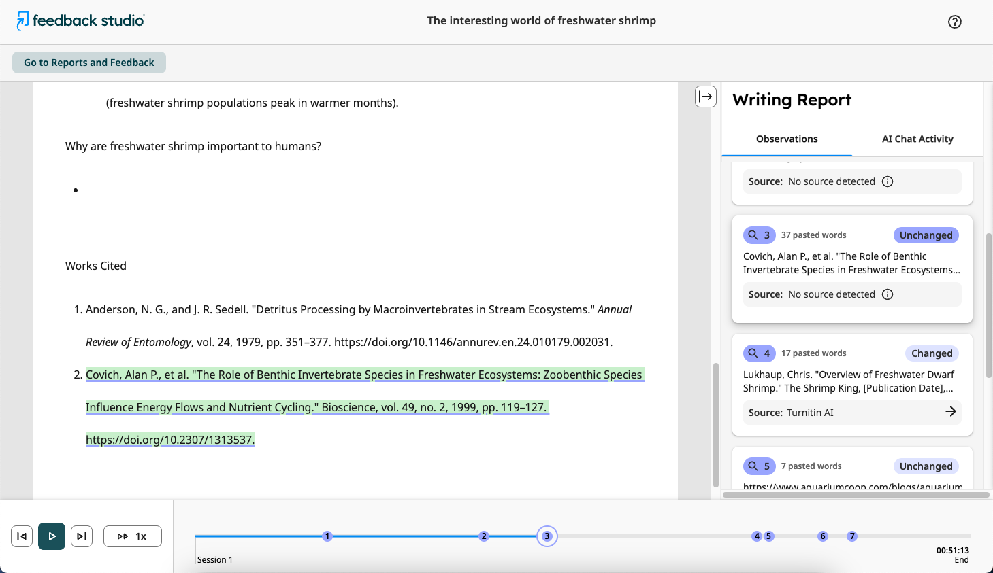This screenshot has height=573, width=993.
Task: Open Turnitin AI source arrow
Action: pyautogui.click(x=951, y=412)
